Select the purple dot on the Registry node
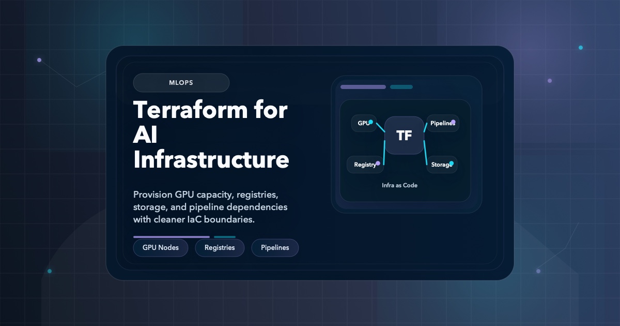 click(x=378, y=163)
